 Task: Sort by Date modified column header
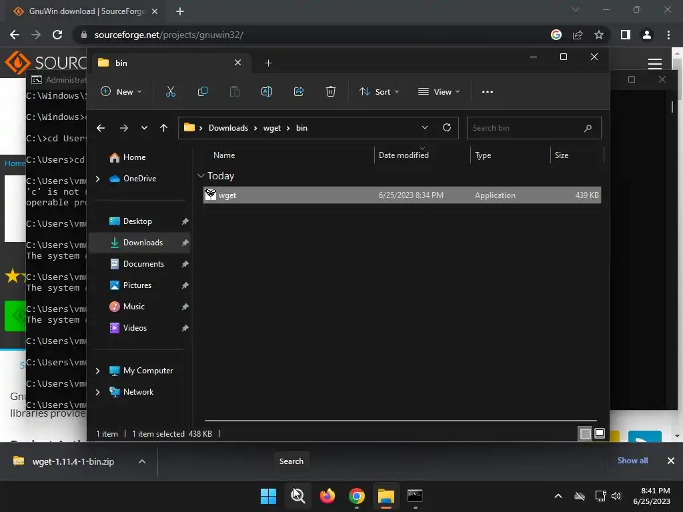[x=404, y=155]
